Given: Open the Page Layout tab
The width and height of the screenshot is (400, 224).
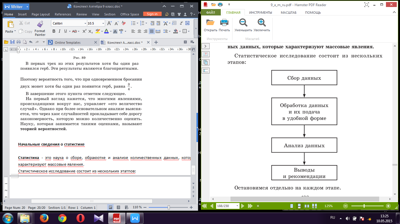Looking at the screenshot, I should [41, 14].
